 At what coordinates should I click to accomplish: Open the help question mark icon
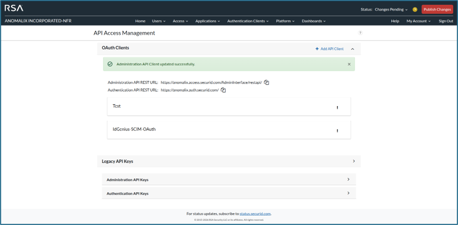(x=360, y=33)
